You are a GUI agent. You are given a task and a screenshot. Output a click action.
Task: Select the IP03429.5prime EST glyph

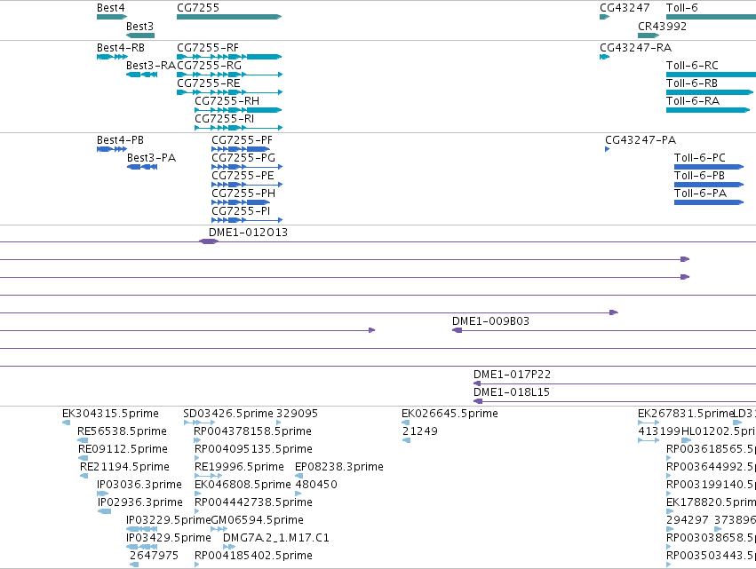142,547
